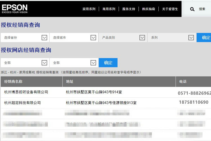This screenshot has width=211, height=141.
Task: Expand the first 全部 dropdown arrow
Action: coord(44,63)
